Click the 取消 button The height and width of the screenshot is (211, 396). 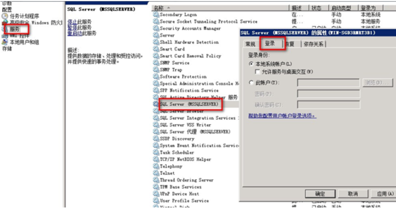coord(353,194)
